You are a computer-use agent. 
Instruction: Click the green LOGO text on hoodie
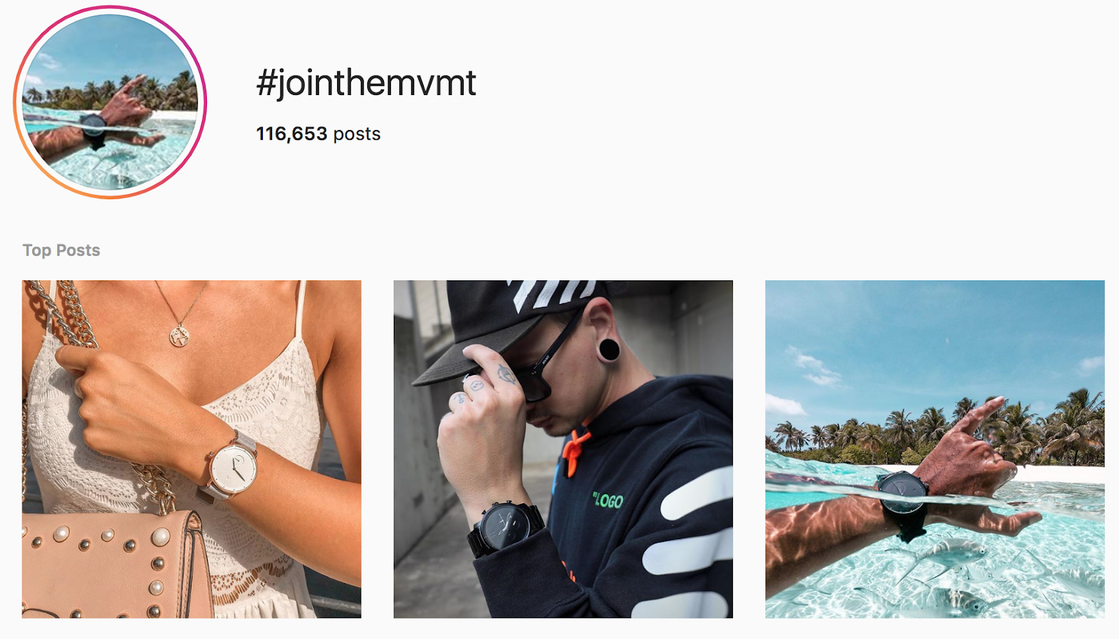click(x=608, y=500)
